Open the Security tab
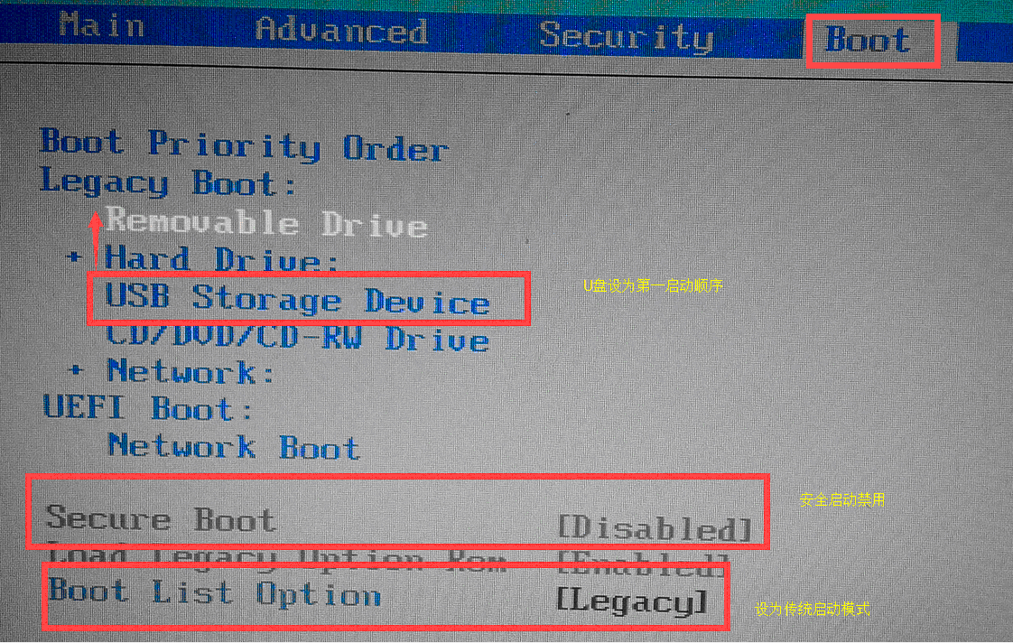The height and width of the screenshot is (643, 1013). click(626, 36)
